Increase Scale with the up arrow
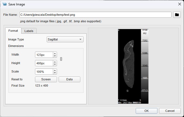The width and height of the screenshot is (184, 117). (x=55, y=70)
